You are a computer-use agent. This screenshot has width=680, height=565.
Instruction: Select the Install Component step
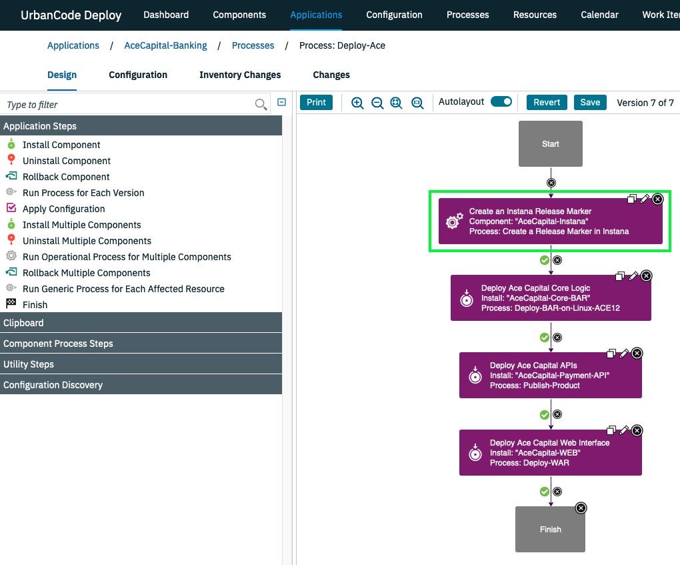pyautogui.click(x=61, y=145)
